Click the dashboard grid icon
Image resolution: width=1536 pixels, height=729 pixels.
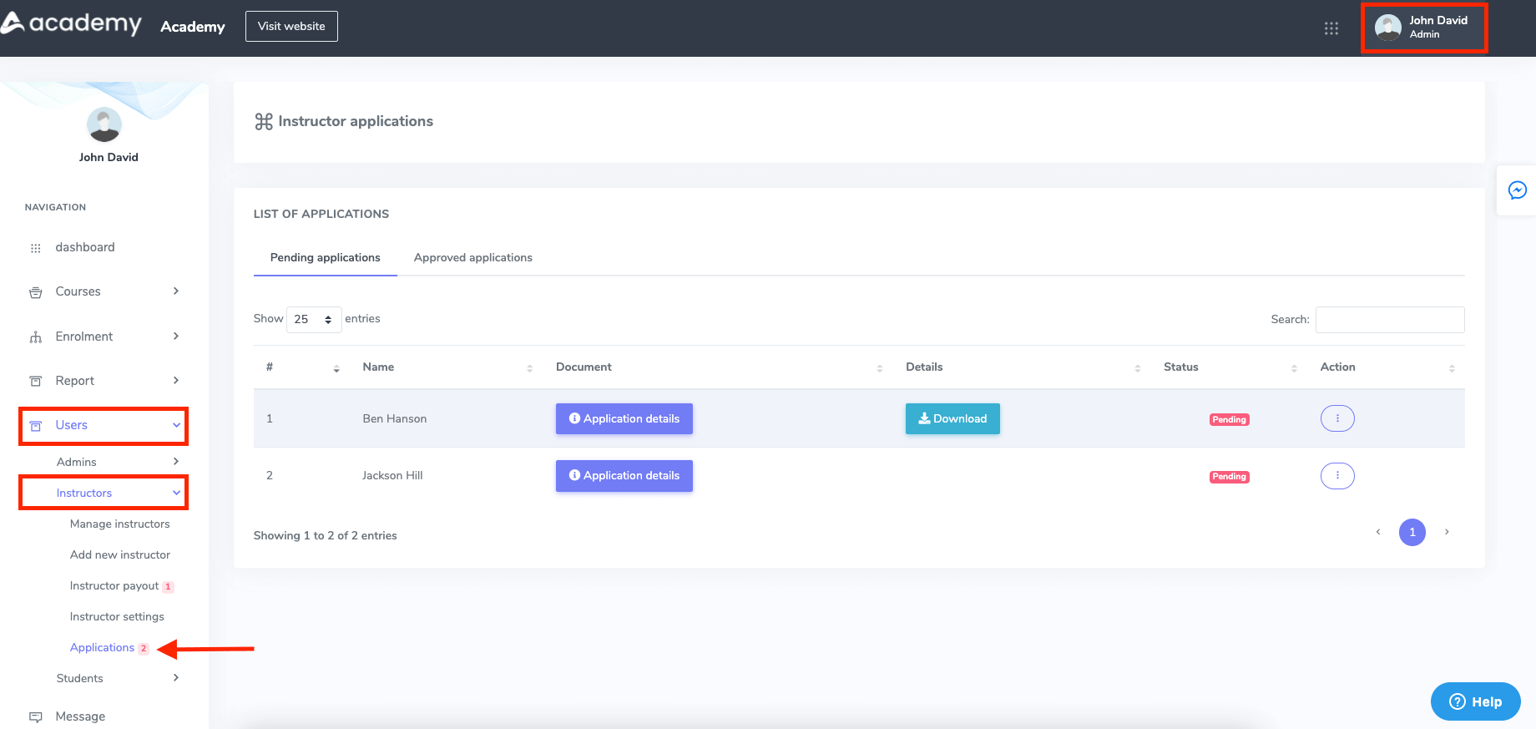click(x=36, y=248)
